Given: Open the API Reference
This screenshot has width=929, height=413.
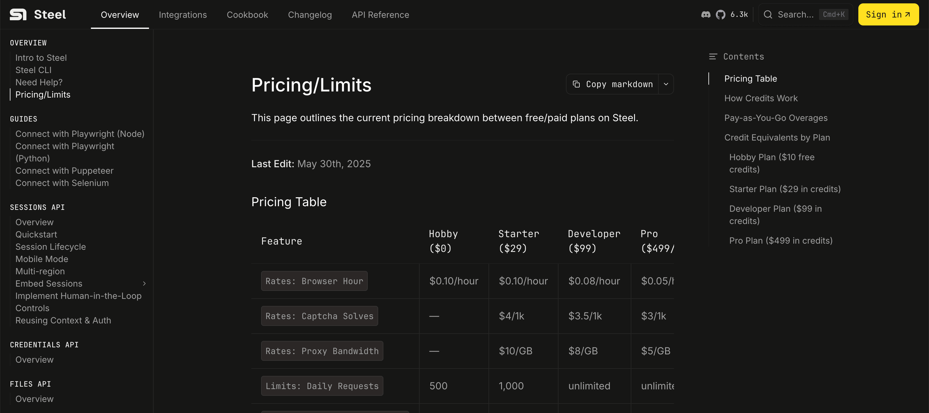Looking at the screenshot, I should click(x=380, y=15).
